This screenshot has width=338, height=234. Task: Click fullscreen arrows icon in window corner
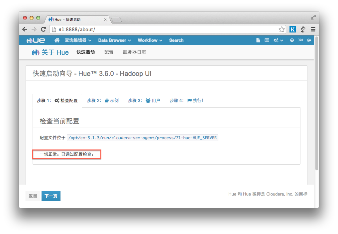(x=313, y=18)
